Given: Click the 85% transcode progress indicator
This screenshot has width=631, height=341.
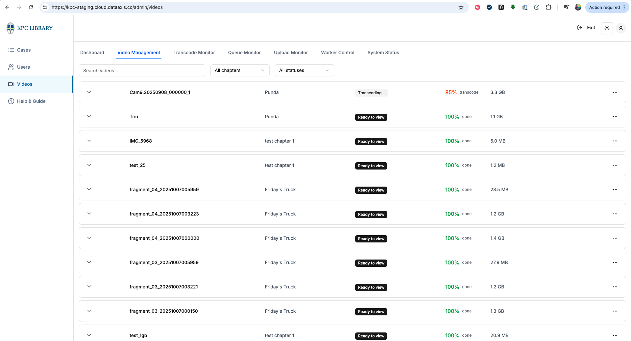Looking at the screenshot, I should point(462,92).
